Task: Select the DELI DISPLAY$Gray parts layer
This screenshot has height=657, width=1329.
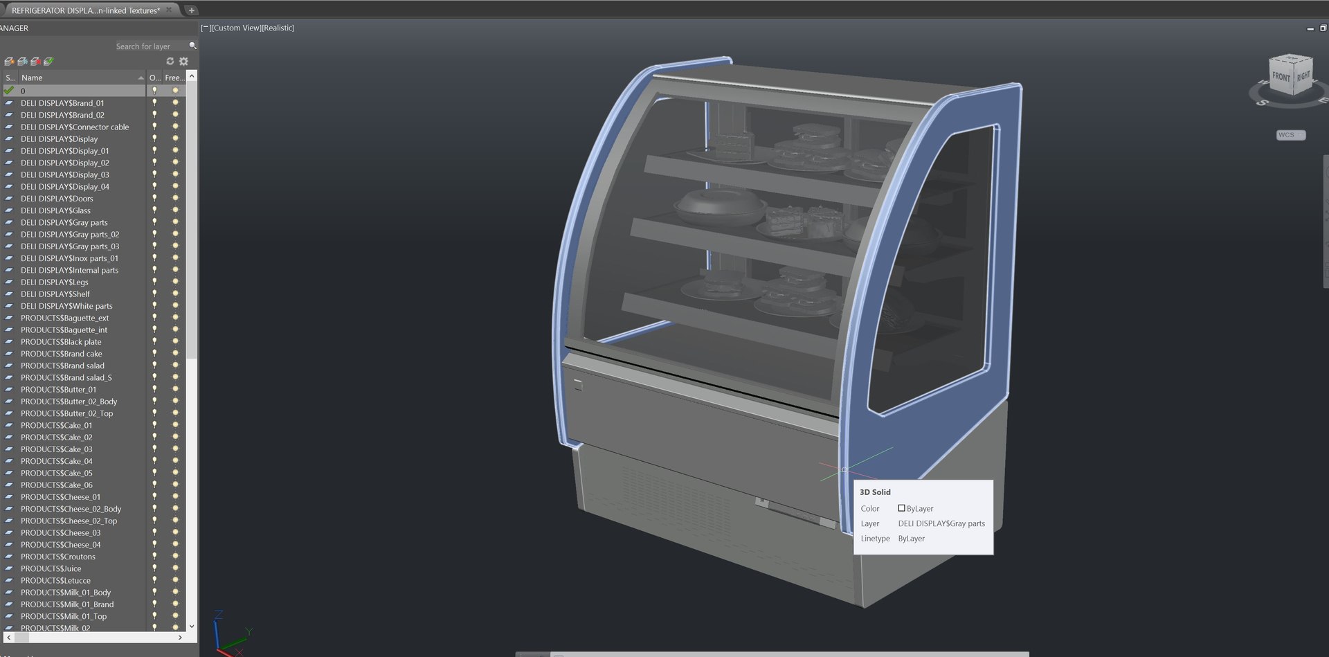Action: click(x=64, y=222)
